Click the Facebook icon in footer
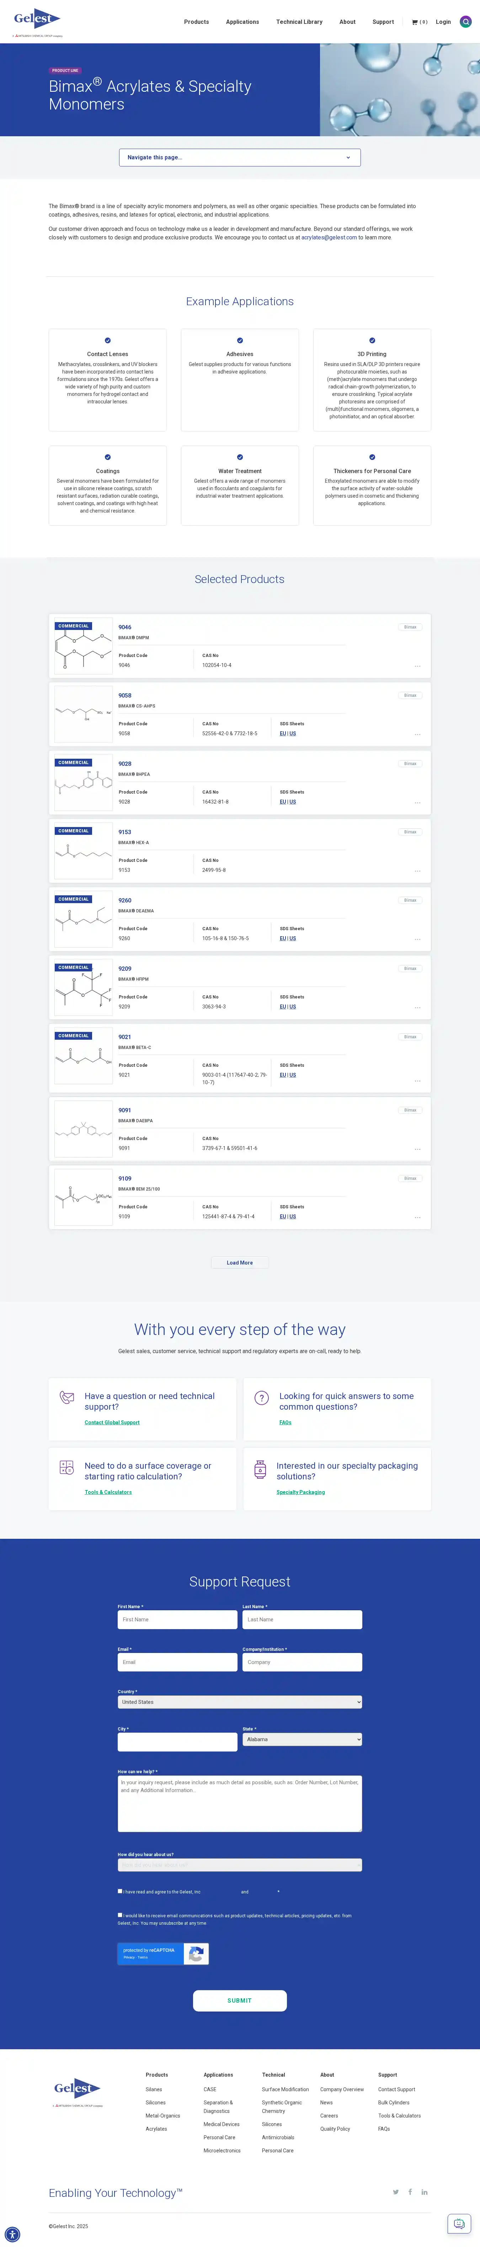480x2247 pixels. coord(410,2191)
